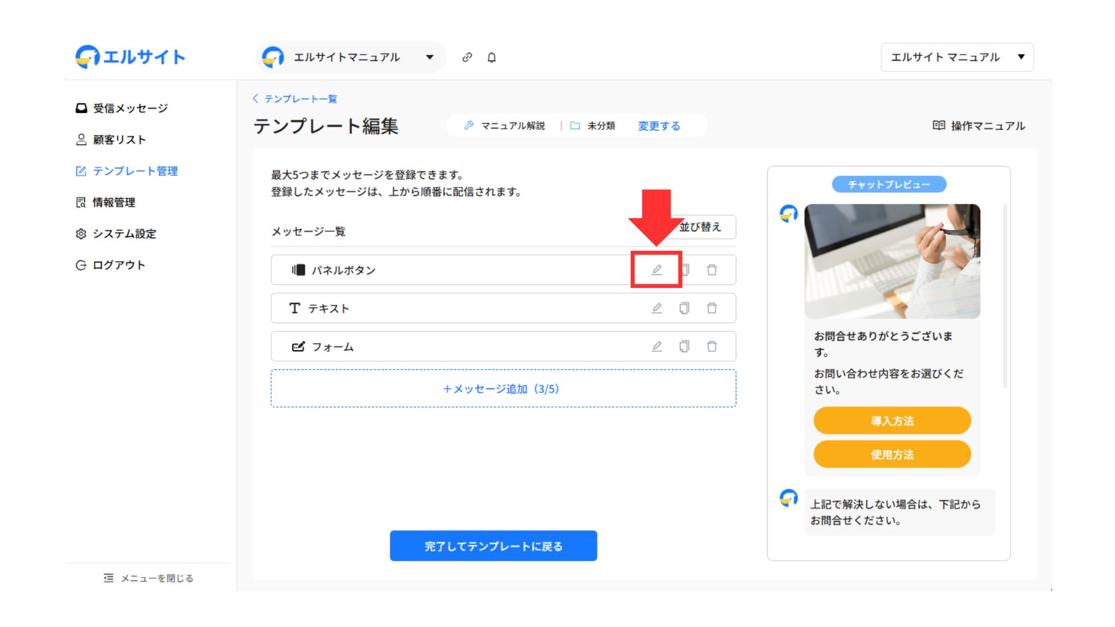
Task: Edit the テキスト message with pencil icon
Action: 657,308
